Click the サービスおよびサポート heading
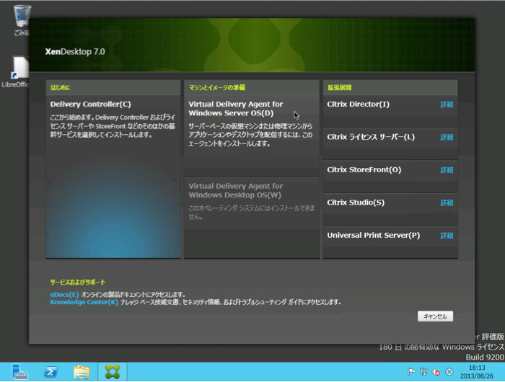Viewport: 505px width, 382px height. 78,283
